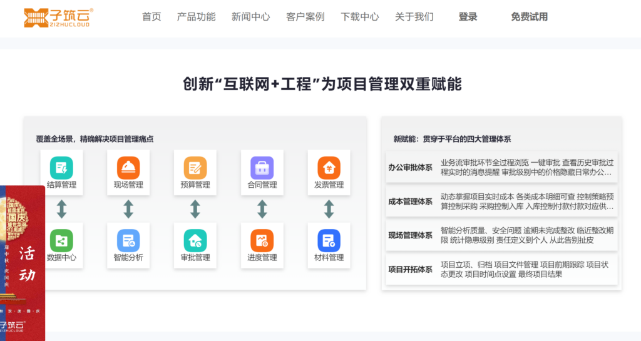Open the 现场管理 site management icon
Viewport: 641px width, 341px height.
(128, 168)
